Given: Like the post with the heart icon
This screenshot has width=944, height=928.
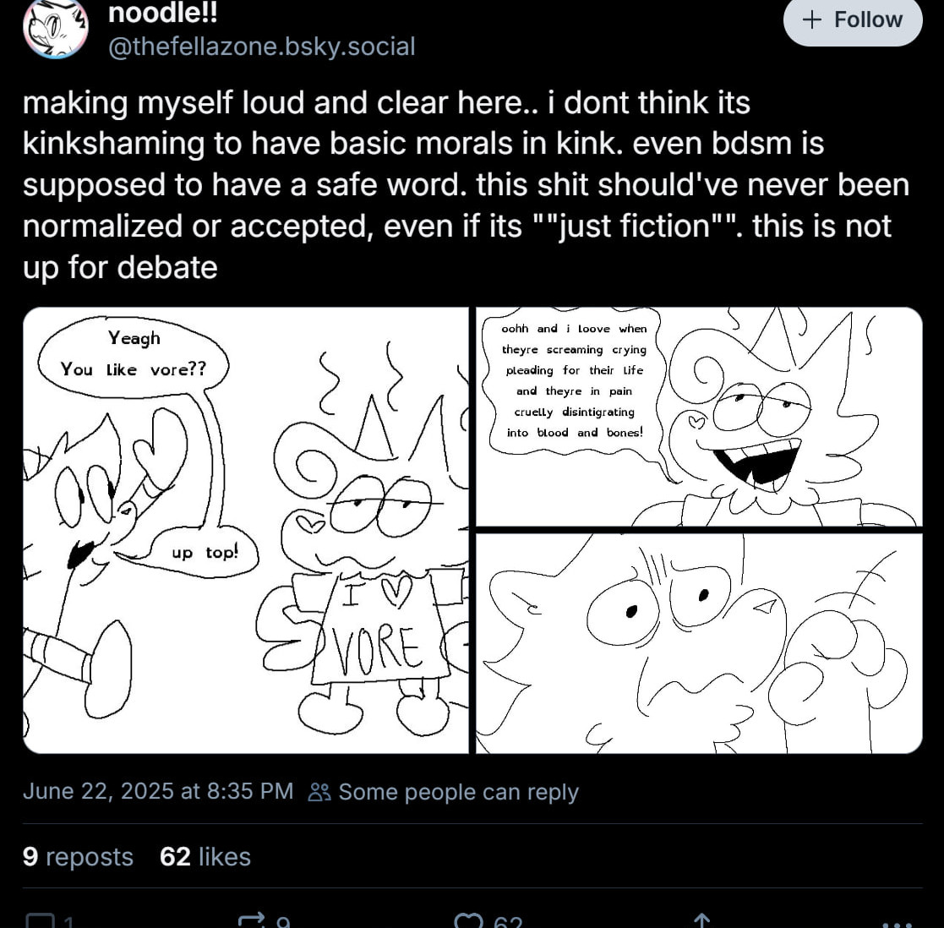Looking at the screenshot, I should coord(469,920).
